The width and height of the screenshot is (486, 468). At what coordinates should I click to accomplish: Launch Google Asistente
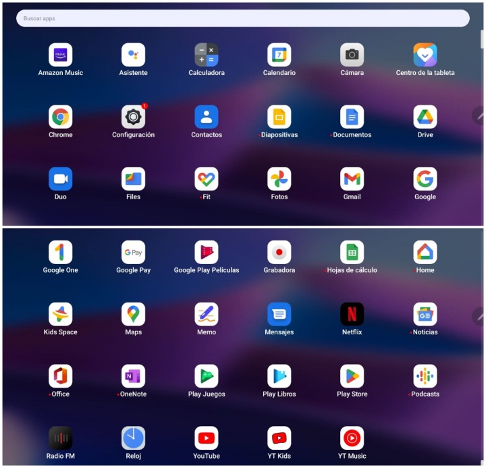coord(133,55)
